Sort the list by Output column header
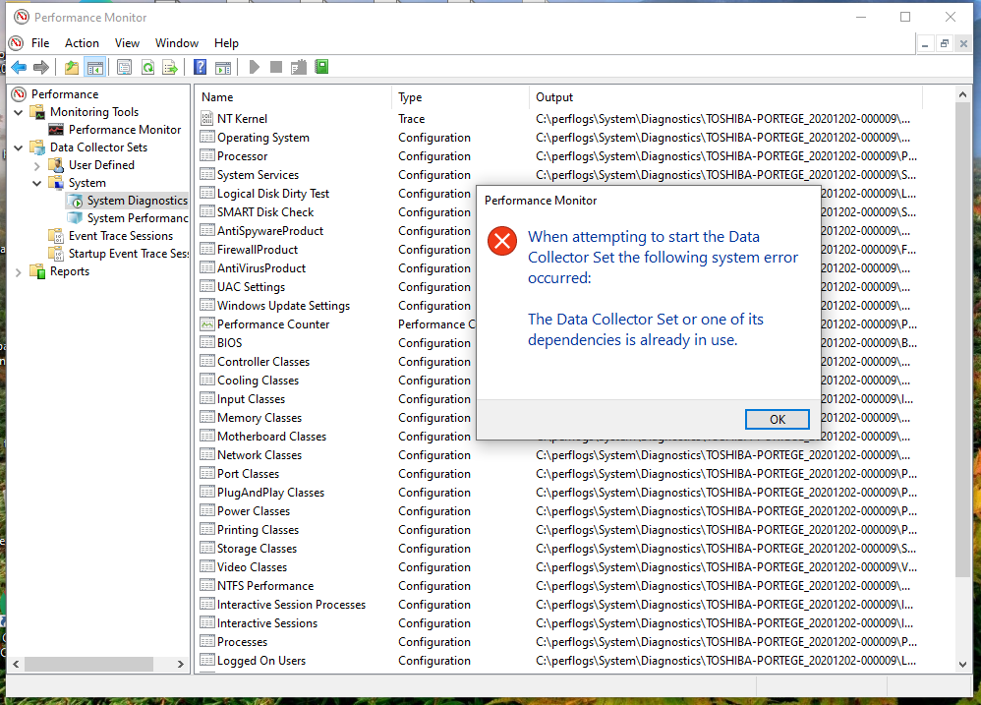Screen dimensions: 981x705 [725, 97]
